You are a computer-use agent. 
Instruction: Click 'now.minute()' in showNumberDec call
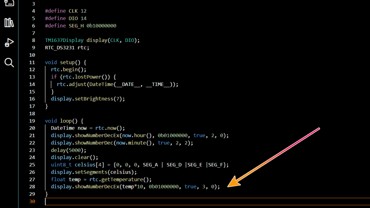tap(134, 143)
